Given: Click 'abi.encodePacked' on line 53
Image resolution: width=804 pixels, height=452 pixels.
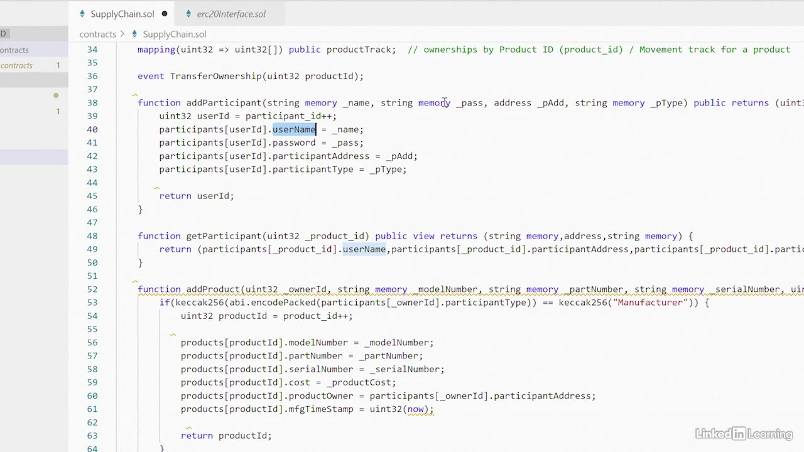Looking at the screenshot, I should [273, 303].
